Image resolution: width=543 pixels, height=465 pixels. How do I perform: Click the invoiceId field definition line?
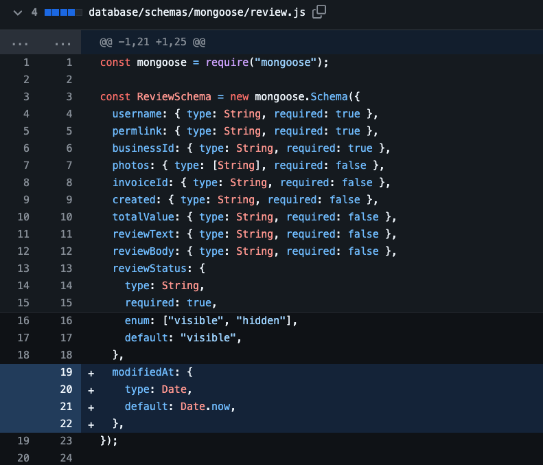click(x=251, y=183)
